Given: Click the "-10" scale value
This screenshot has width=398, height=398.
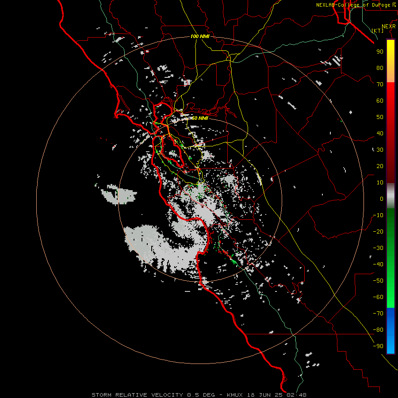Looking at the screenshot, I should coord(378,215).
